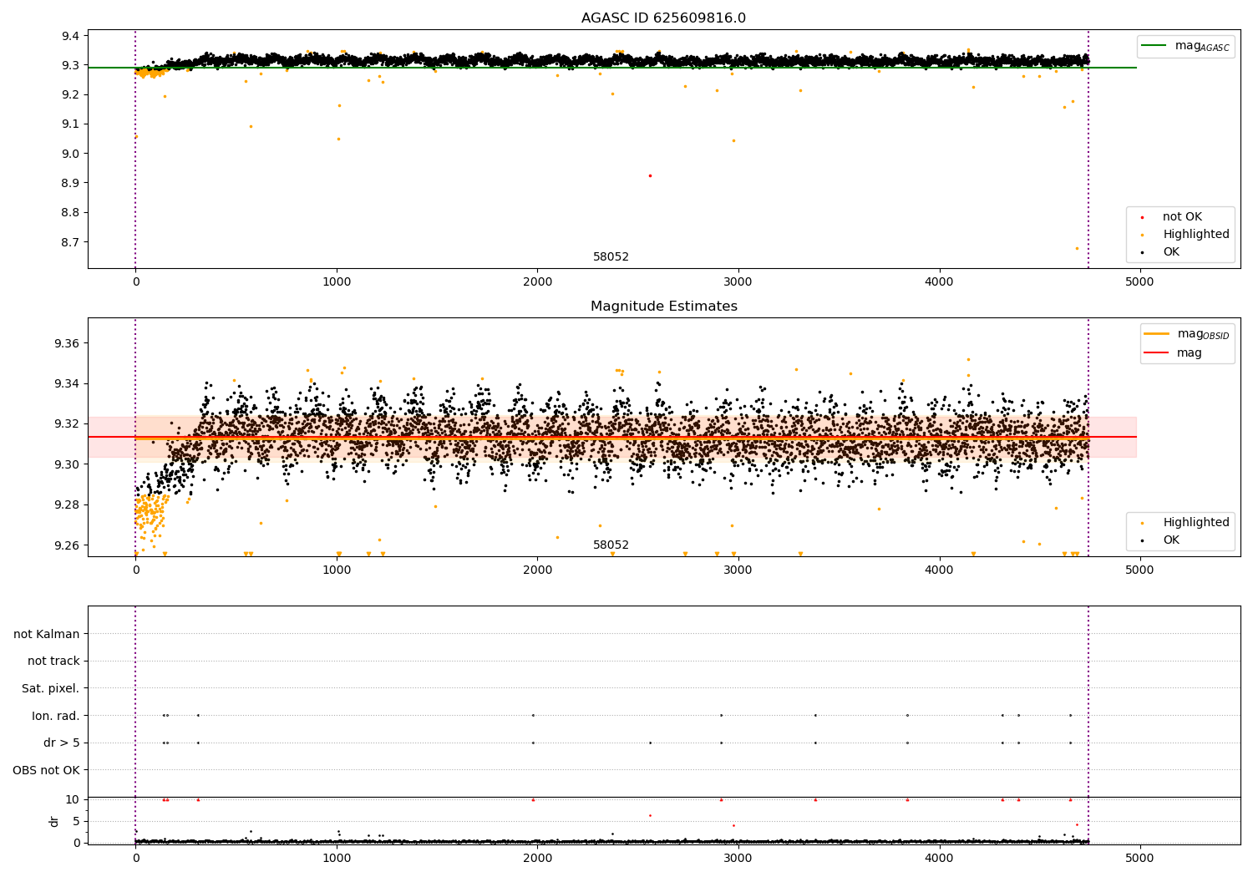Click the 'OBS not OK' row label
This screenshot has width=1253, height=877.
pyautogui.click(x=47, y=770)
